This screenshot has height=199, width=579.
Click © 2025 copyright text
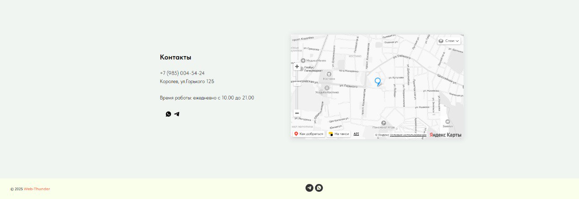tap(16, 189)
